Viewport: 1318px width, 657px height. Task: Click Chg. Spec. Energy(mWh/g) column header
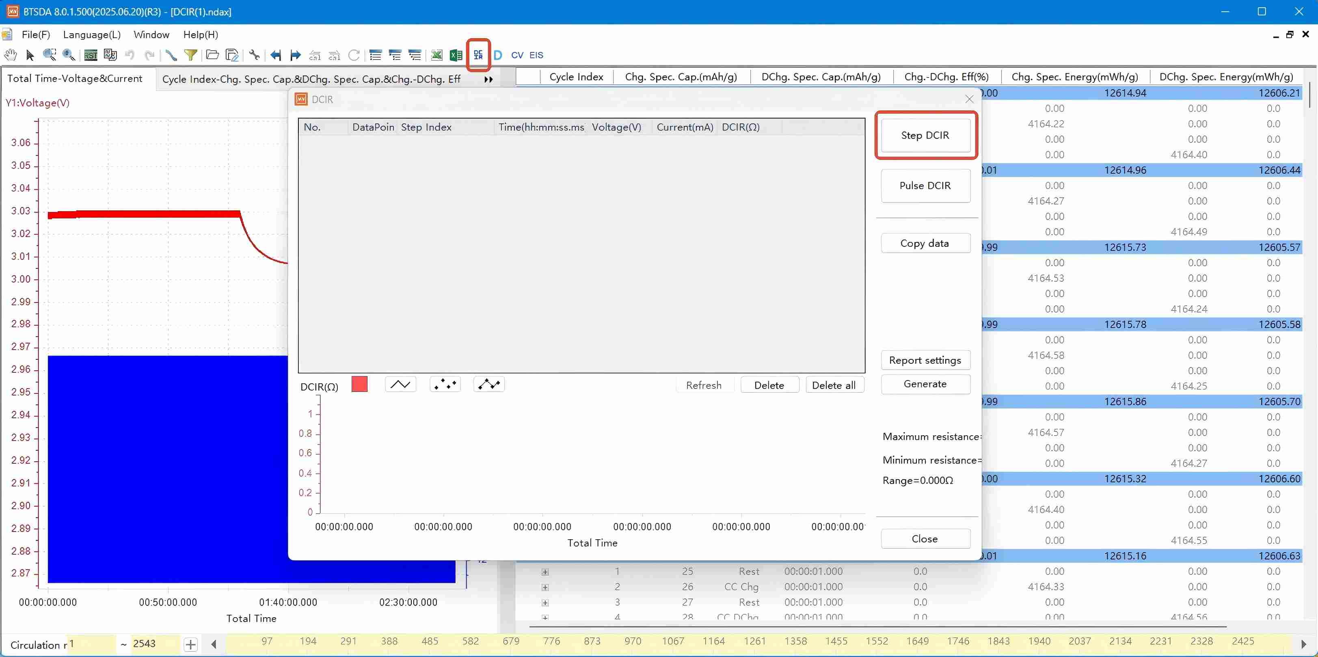point(1075,77)
